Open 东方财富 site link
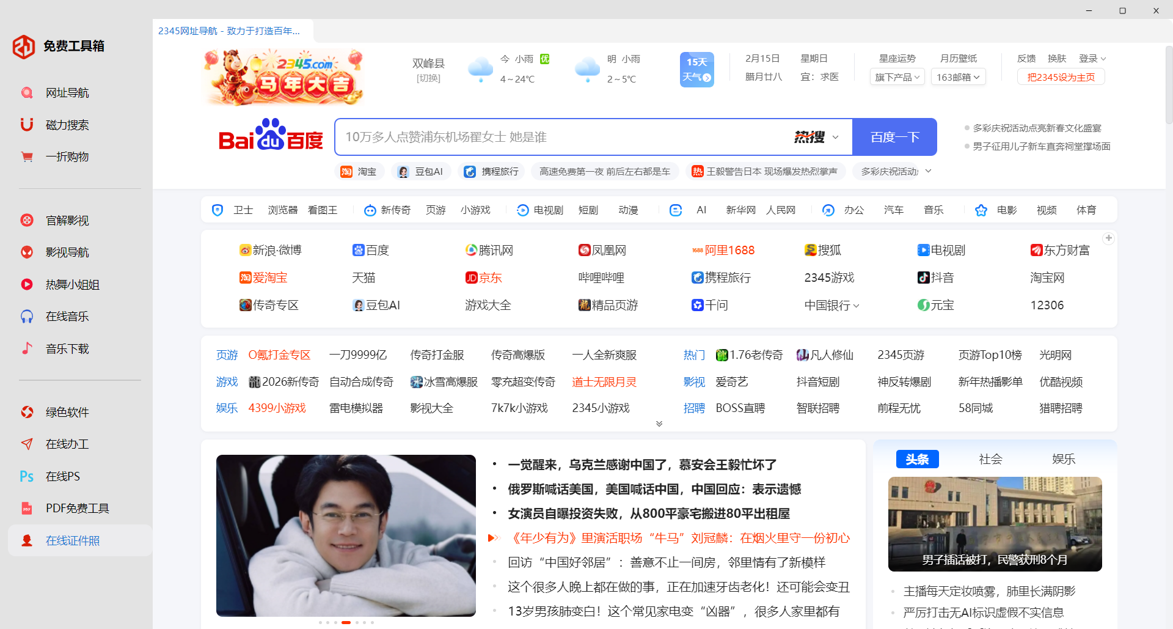The width and height of the screenshot is (1173, 629). tap(1060, 250)
